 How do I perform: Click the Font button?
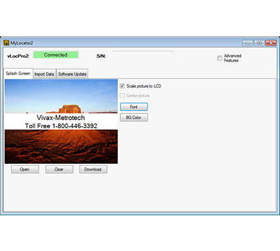click(134, 107)
